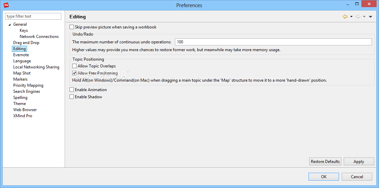Image resolution: width=379 pixels, height=188 pixels.
Task: Select General in the preferences tree
Action: coord(20,24)
